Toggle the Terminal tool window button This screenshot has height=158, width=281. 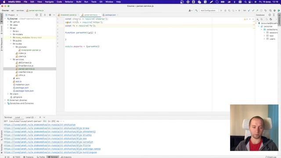point(53,157)
